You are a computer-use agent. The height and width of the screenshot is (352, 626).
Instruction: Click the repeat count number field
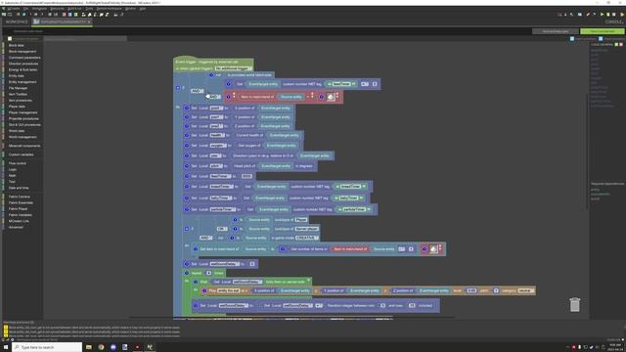[x=208, y=273]
